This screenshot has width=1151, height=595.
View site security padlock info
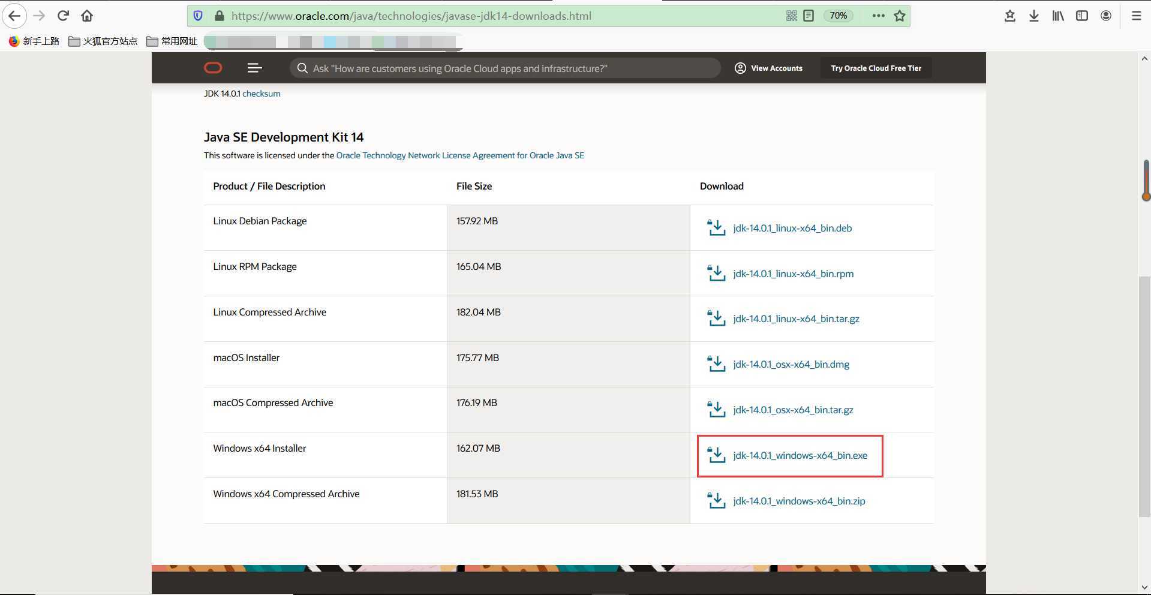click(x=219, y=16)
